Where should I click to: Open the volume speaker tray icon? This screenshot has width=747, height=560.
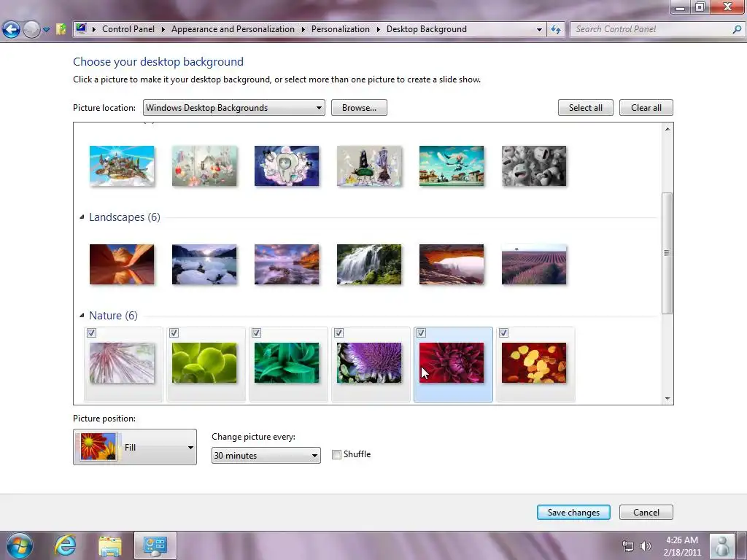pos(646,546)
